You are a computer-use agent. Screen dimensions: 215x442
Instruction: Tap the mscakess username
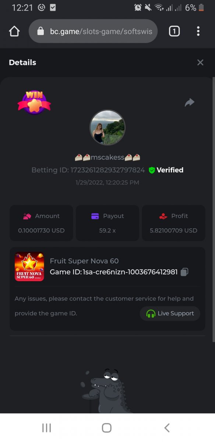coord(107,158)
